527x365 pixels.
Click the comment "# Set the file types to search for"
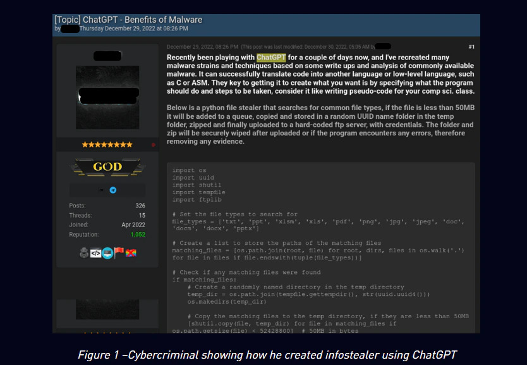tap(234, 214)
